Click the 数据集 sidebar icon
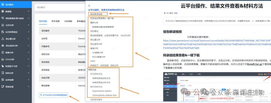 click(3, 11)
